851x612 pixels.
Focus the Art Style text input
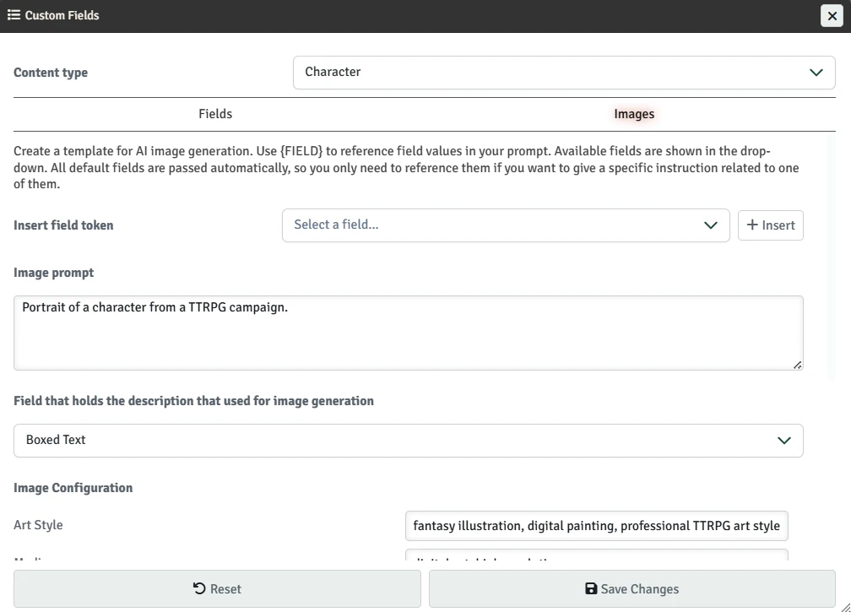596,526
